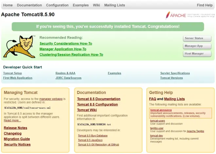Open the Manager App button
This screenshot has width=216, height=154.
(197, 46)
